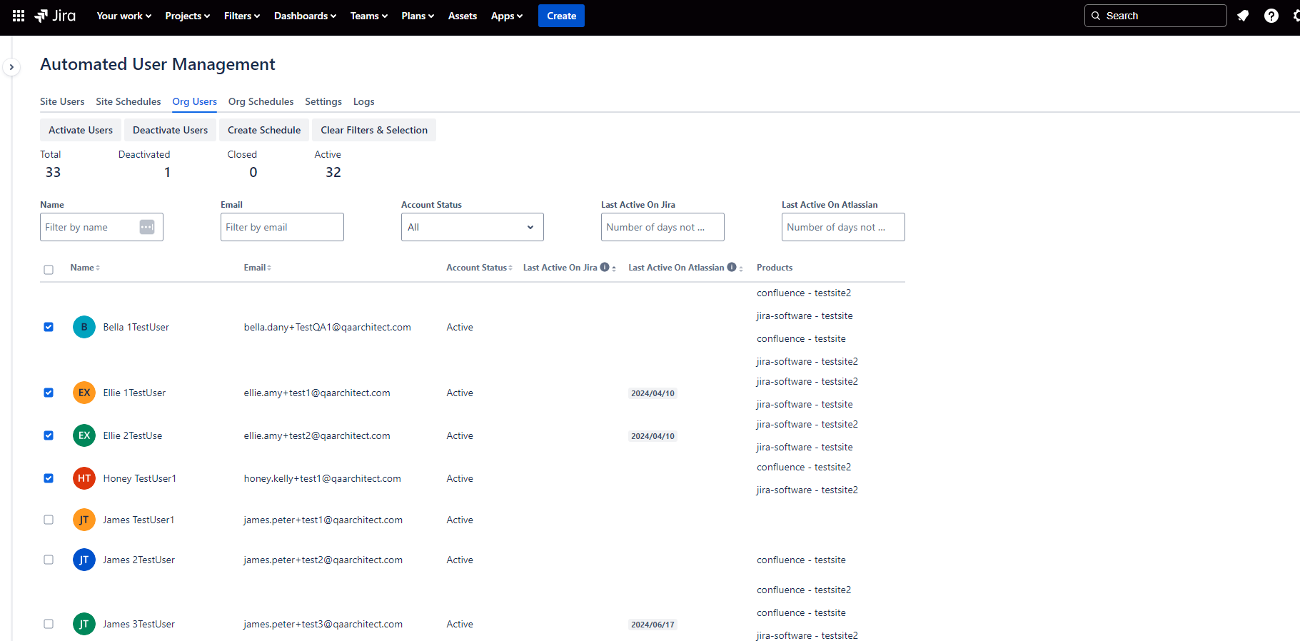Screen dimensions: 1300x641
Task: Open the Your work dropdown menu
Action: coord(124,16)
